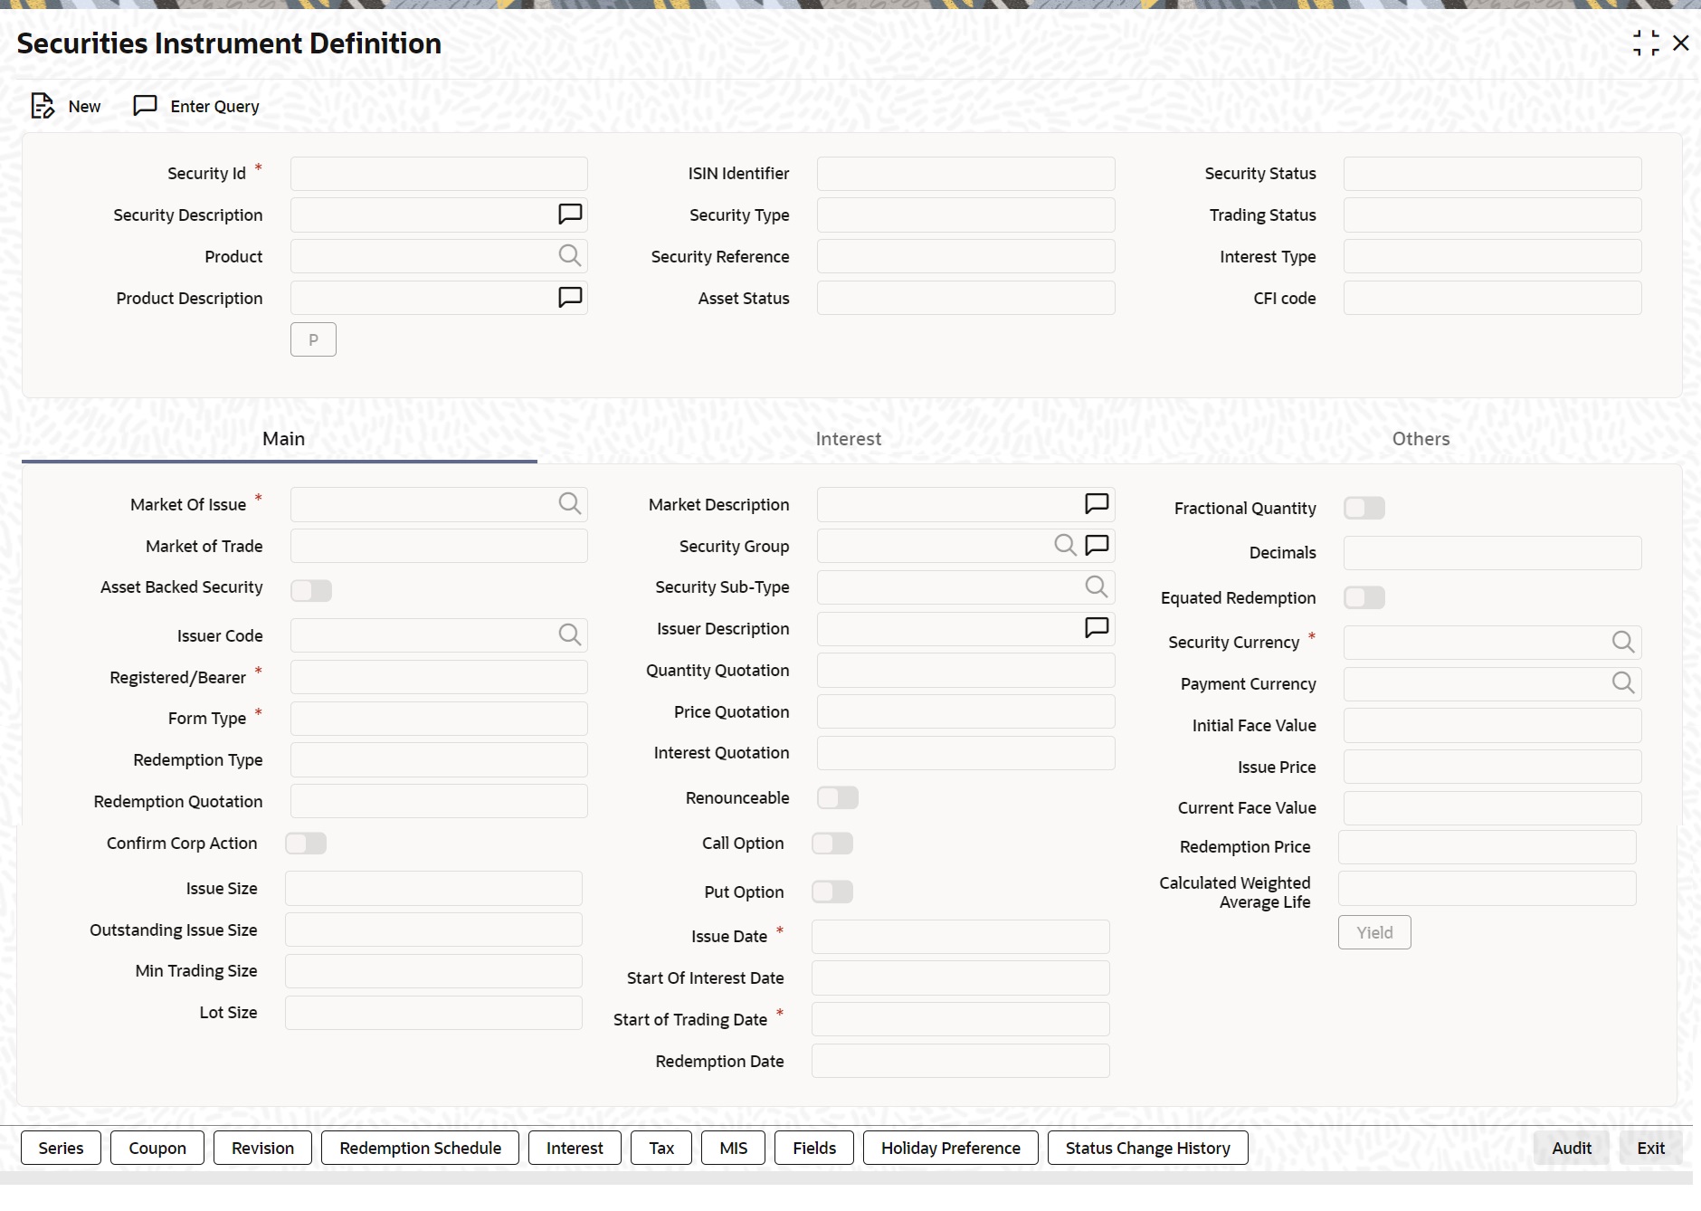Close the Securities Instrument Definition screen
Image resolution: width=1701 pixels, height=1211 pixels.
tap(1681, 43)
